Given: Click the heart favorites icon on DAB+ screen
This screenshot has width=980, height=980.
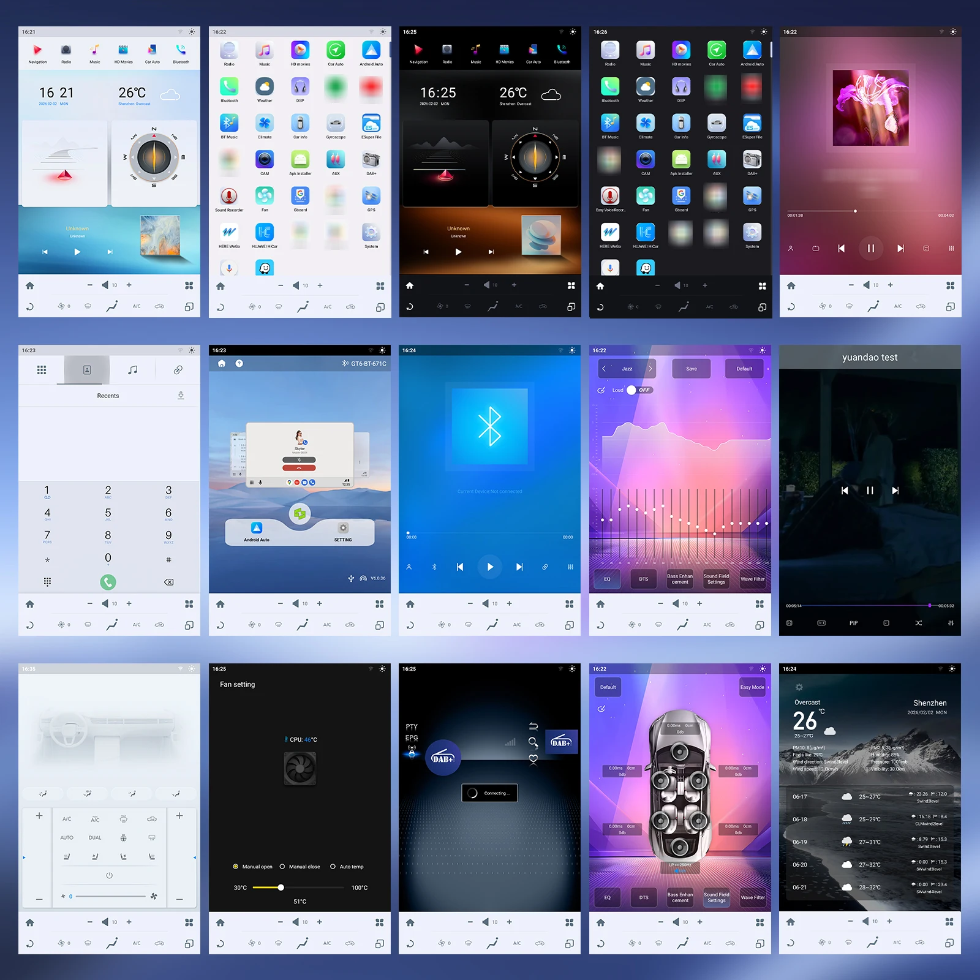Looking at the screenshot, I should [533, 758].
